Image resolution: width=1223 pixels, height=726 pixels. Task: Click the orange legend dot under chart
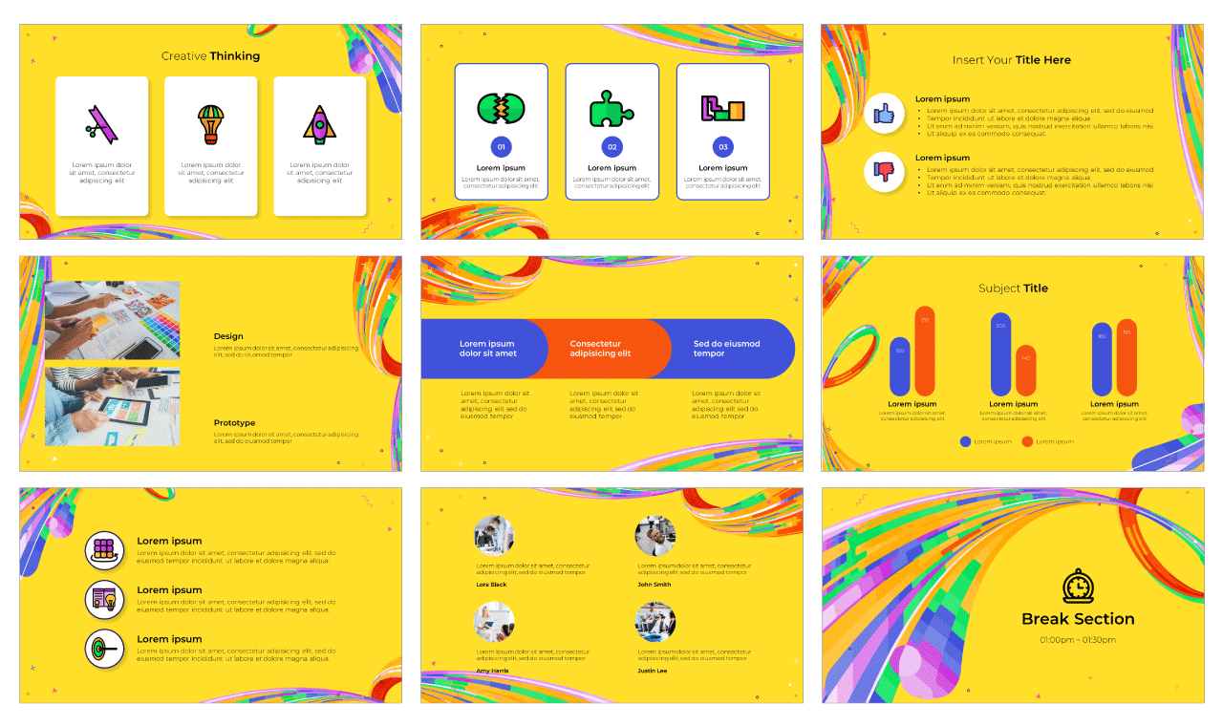point(1027,441)
